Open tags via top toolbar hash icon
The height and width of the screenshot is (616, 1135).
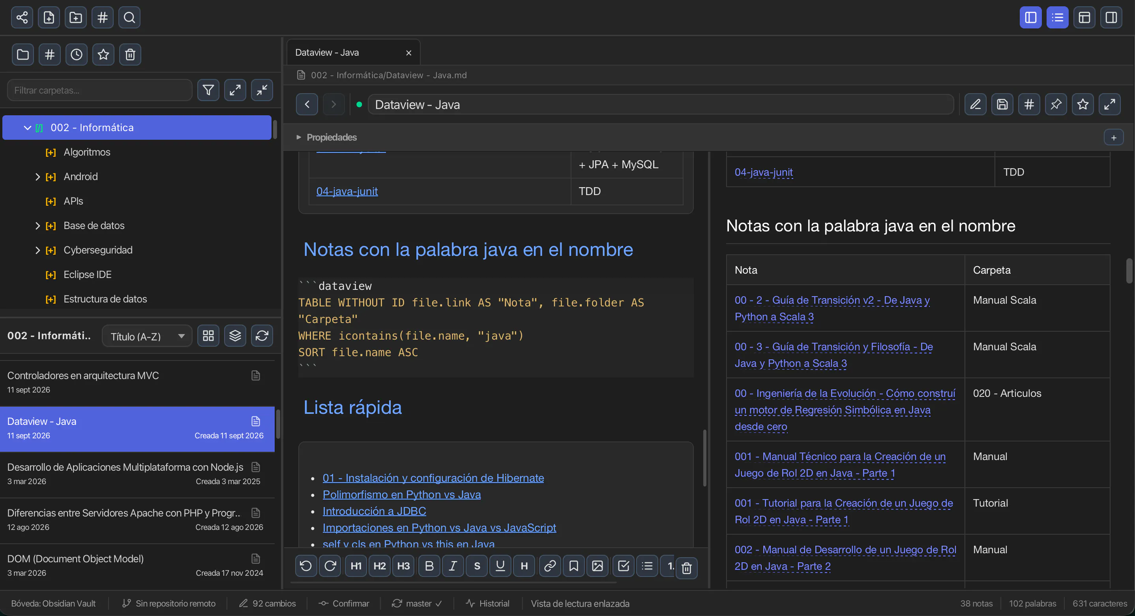click(103, 17)
